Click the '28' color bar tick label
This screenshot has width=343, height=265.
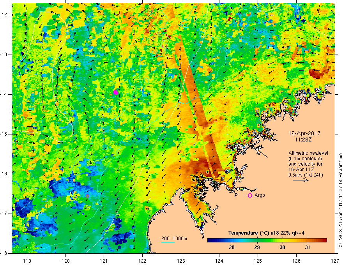[232, 247]
